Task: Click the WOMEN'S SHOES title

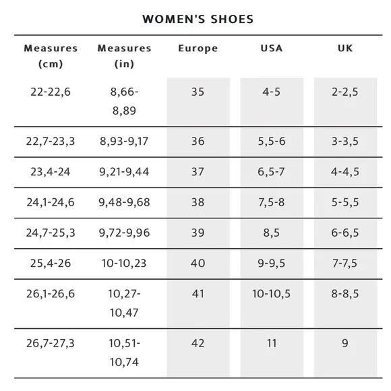Action: (198, 19)
